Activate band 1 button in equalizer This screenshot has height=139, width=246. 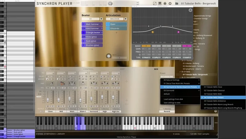click(x=146, y=46)
